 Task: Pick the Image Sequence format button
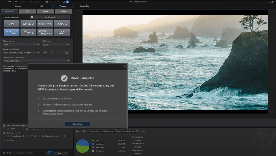[45, 32]
